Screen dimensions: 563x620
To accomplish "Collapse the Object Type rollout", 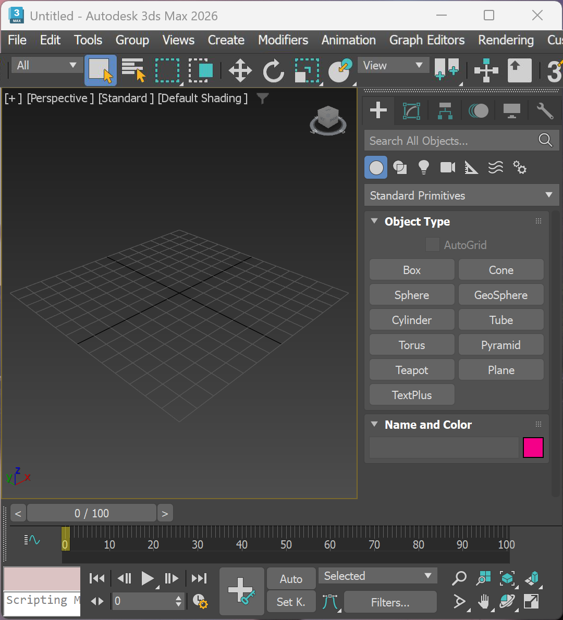I will (x=374, y=221).
